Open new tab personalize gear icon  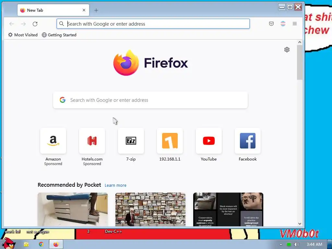point(287,50)
